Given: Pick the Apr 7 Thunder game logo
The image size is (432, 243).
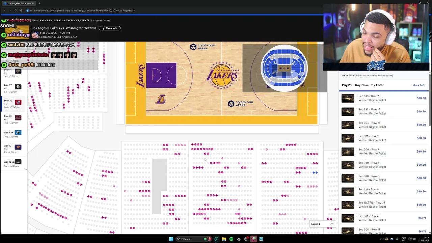Looking at the screenshot, I should point(18,132).
